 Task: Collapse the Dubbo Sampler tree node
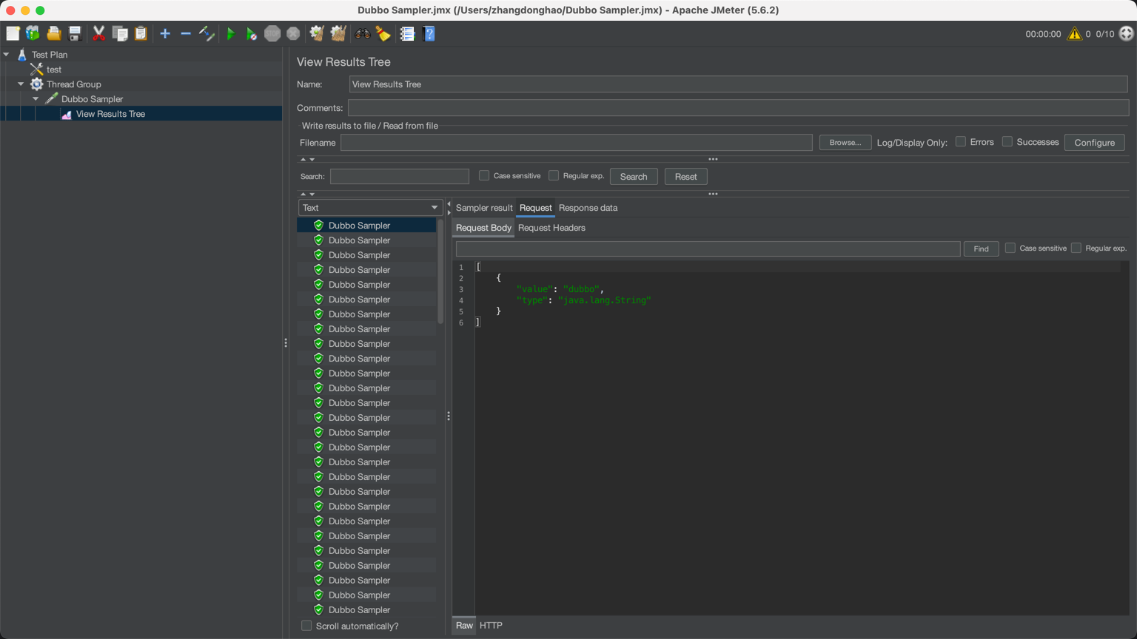pyautogui.click(x=36, y=99)
